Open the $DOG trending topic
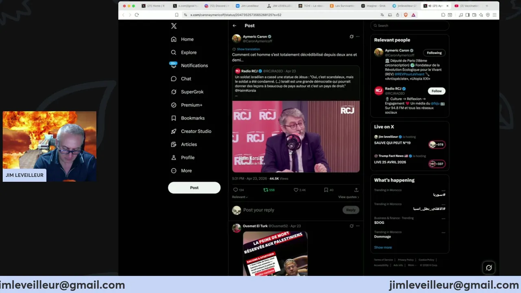 click(379, 223)
